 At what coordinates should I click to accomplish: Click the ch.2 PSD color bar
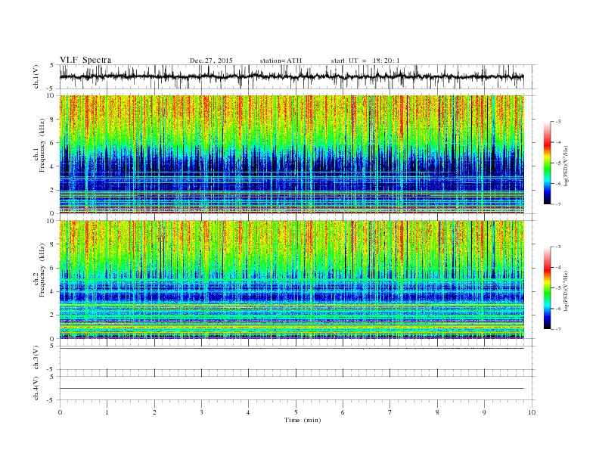point(548,287)
